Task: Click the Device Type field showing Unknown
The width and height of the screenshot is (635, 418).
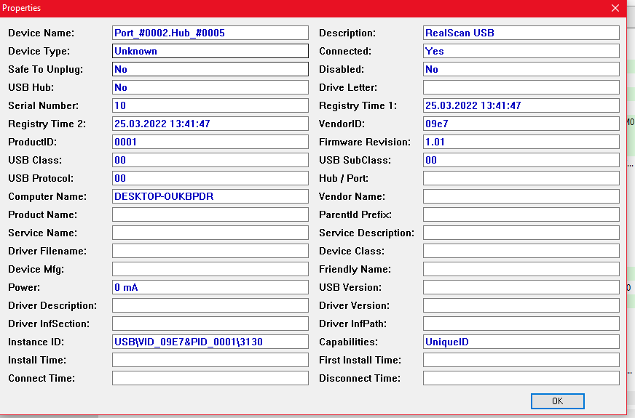Action: (210, 51)
